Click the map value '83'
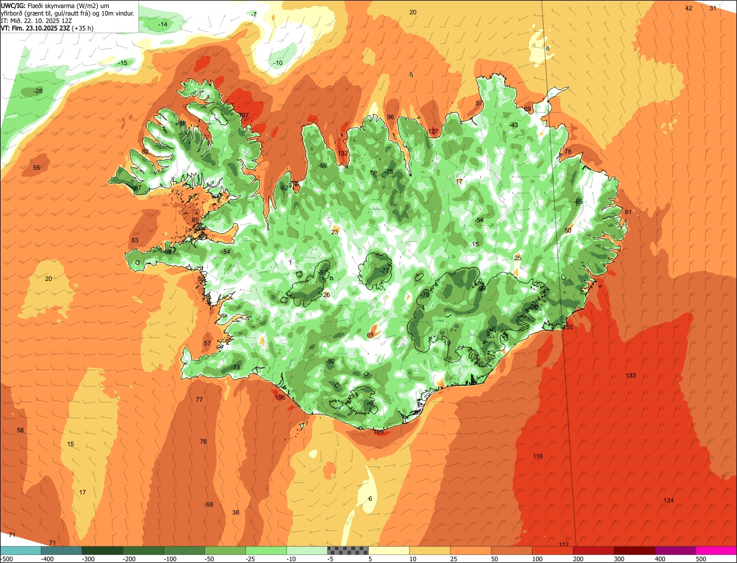 pyautogui.click(x=135, y=240)
